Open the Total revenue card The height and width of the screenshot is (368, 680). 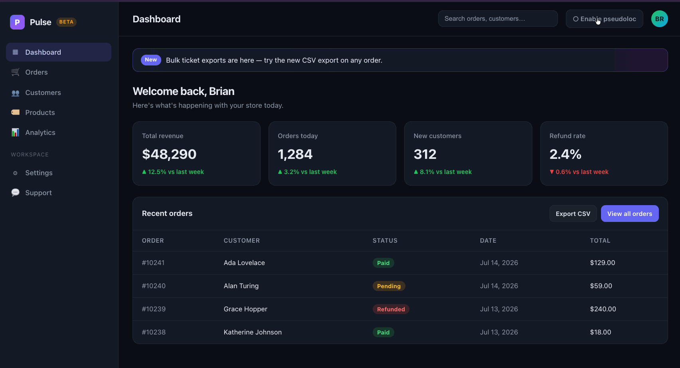point(196,153)
